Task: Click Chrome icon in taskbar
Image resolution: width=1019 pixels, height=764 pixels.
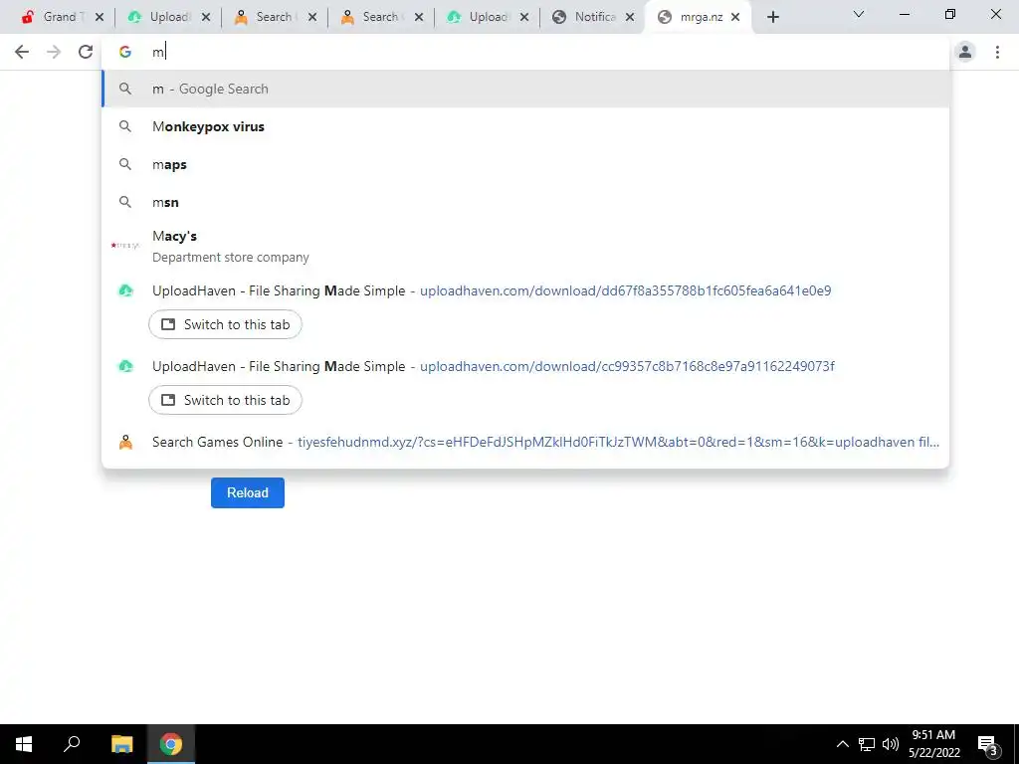Action: (x=171, y=744)
